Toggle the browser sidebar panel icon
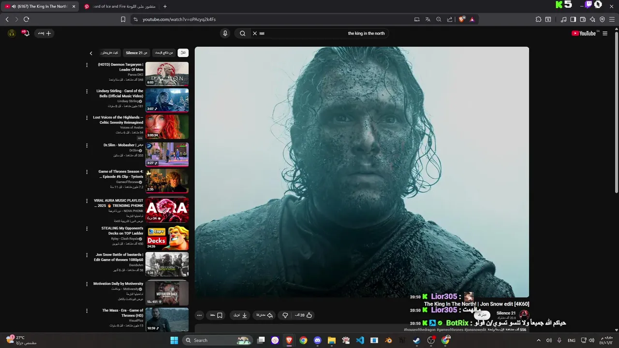 pos(573,19)
